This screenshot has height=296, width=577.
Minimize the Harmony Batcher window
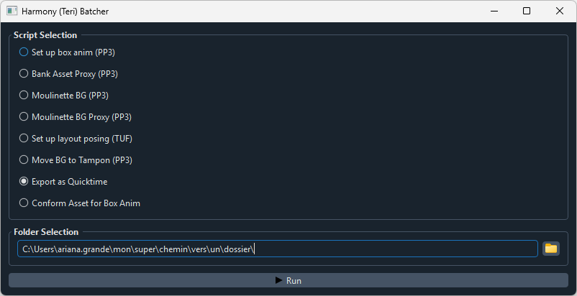pos(494,11)
